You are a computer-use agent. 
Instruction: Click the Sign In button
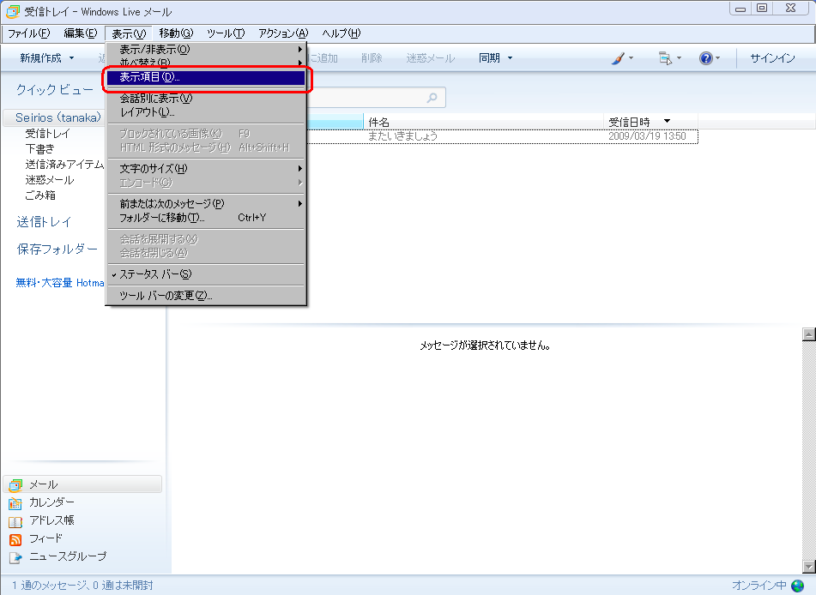[x=772, y=58]
